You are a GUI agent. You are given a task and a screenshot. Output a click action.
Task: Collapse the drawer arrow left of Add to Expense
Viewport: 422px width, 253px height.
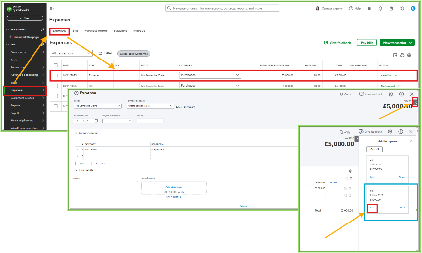coord(357,139)
